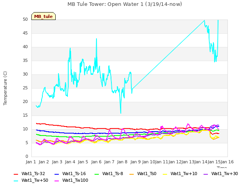
Task: Click the 5 y-axis tick label
Action: tap(27, 143)
